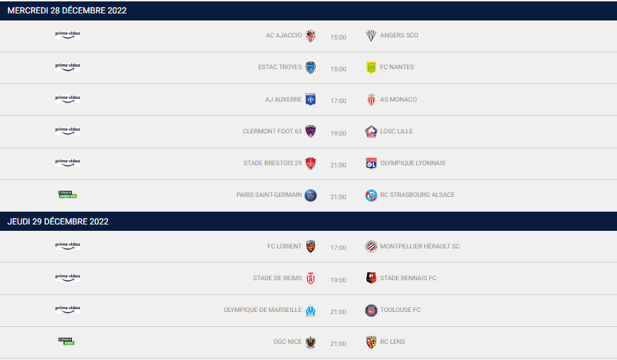Click the Paris Saint-Germain crest
Screen dimensions: 617x360
coord(311,195)
